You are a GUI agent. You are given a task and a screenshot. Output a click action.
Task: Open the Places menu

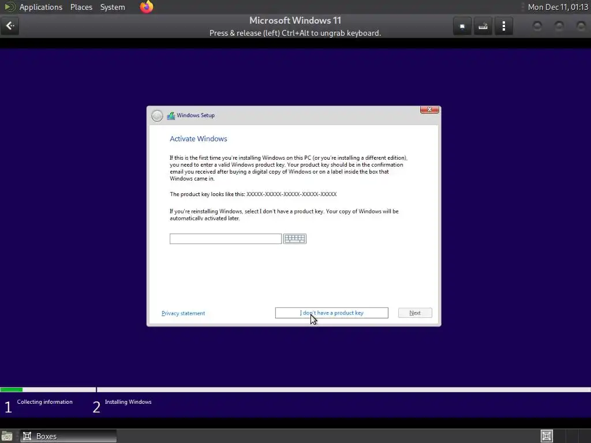(81, 7)
